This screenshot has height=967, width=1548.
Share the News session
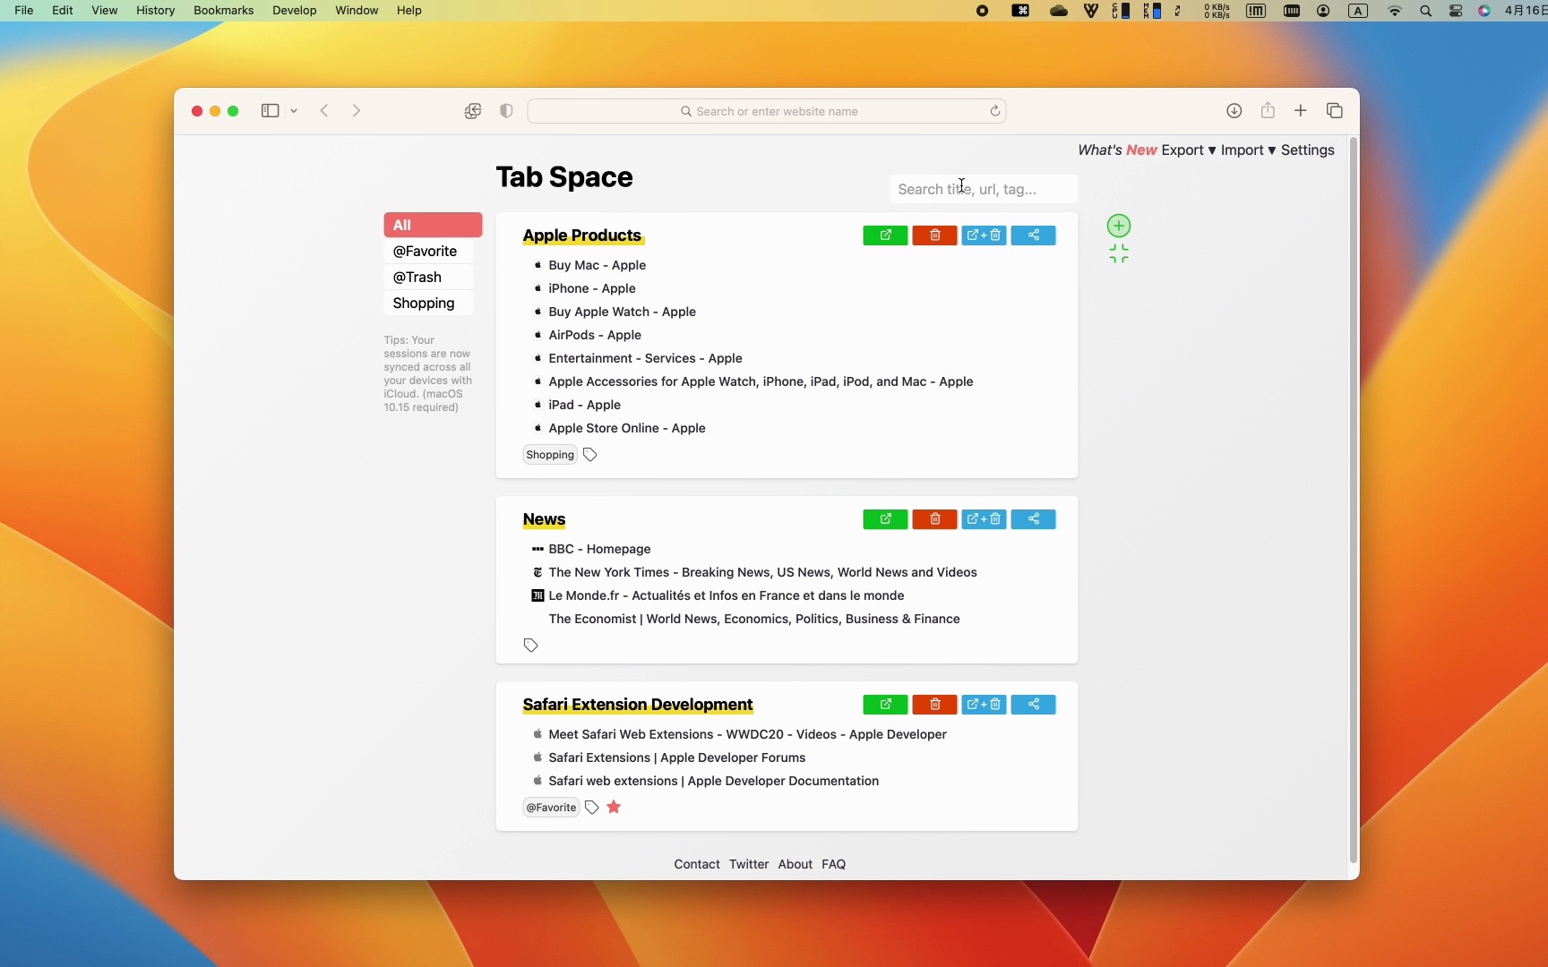(1033, 519)
